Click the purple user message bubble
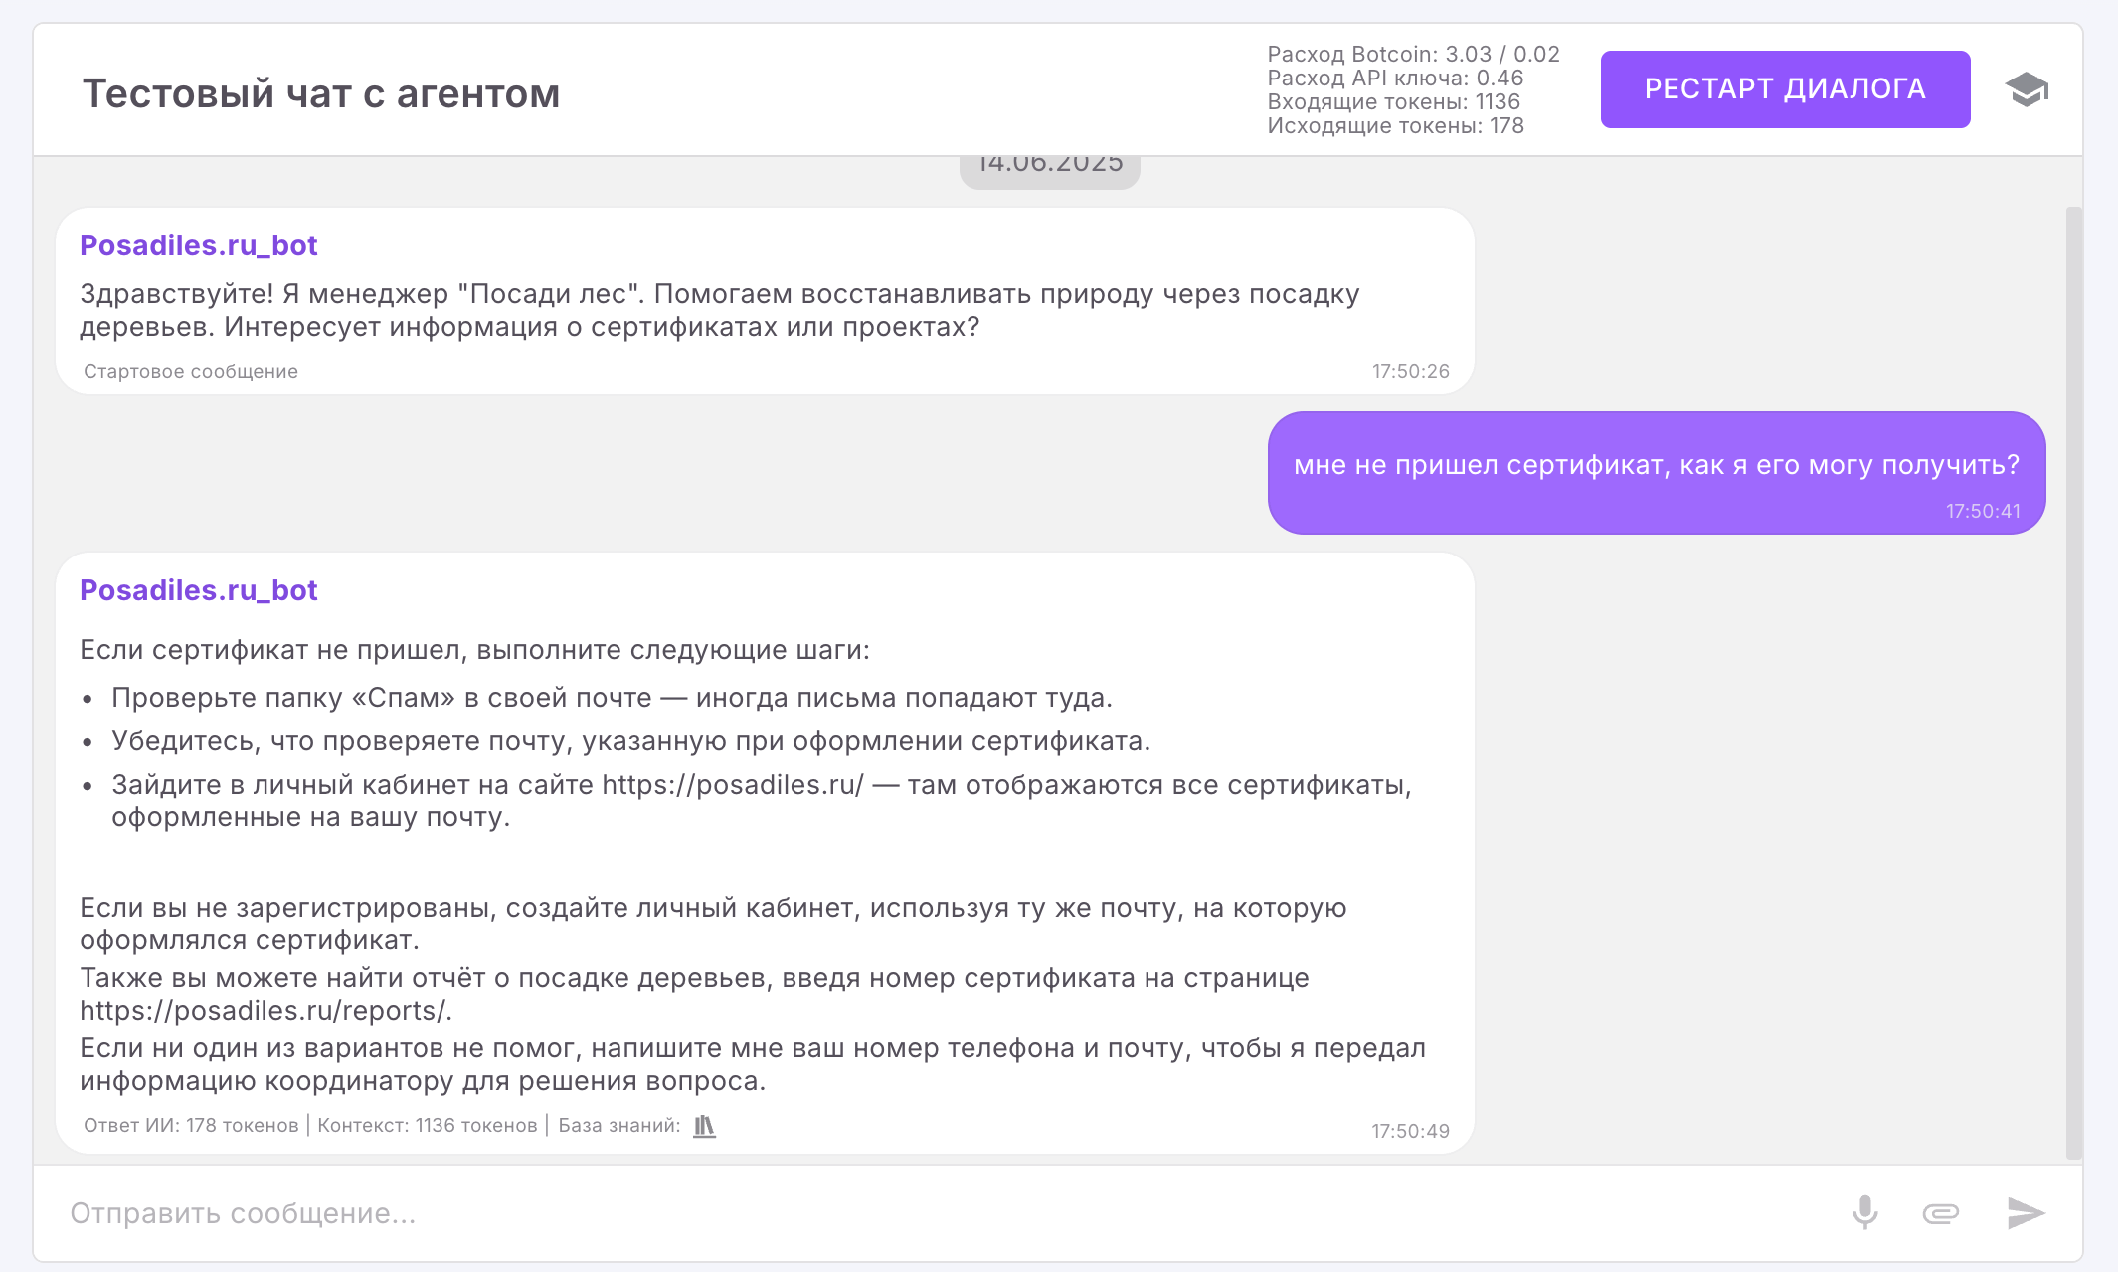This screenshot has height=1272, width=2118. point(1656,472)
